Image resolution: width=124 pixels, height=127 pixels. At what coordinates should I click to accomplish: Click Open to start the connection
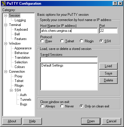click(x=91, y=121)
